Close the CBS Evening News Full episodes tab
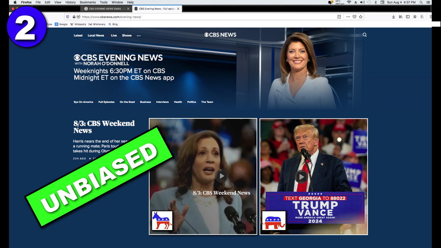441x248 pixels. 178,9
